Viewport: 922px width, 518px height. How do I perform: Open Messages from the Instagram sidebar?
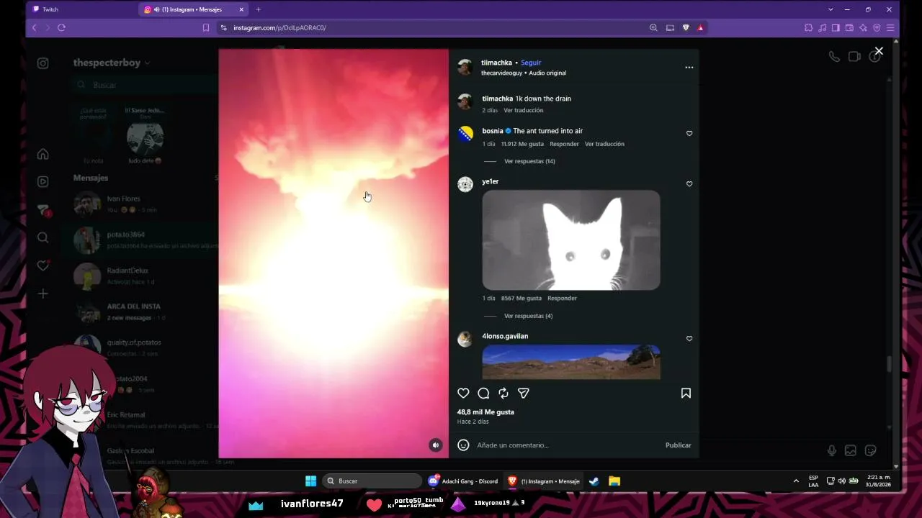(x=43, y=209)
